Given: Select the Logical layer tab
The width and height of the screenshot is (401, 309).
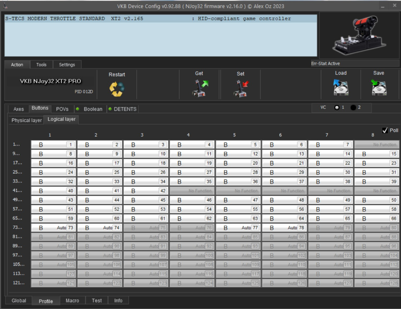Looking at the screenshot, I should 62,119.
